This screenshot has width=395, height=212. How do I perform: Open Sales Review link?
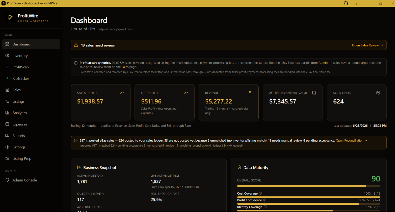[367, 45]
